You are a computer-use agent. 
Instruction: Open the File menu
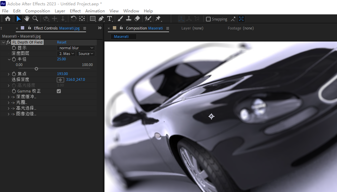5,11
